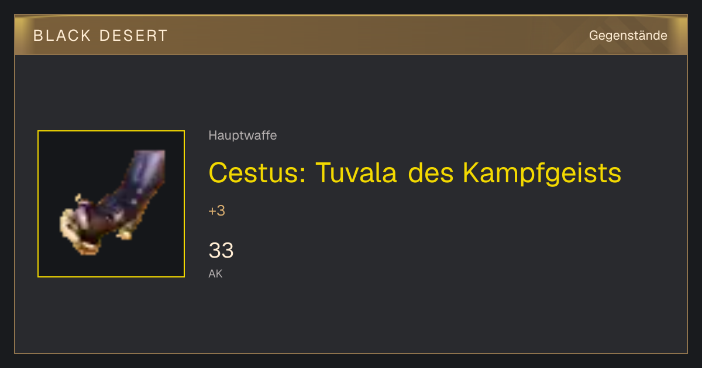Click the word DESERT in the header
This screenshot has height=368, width=702.
point(133,36)
